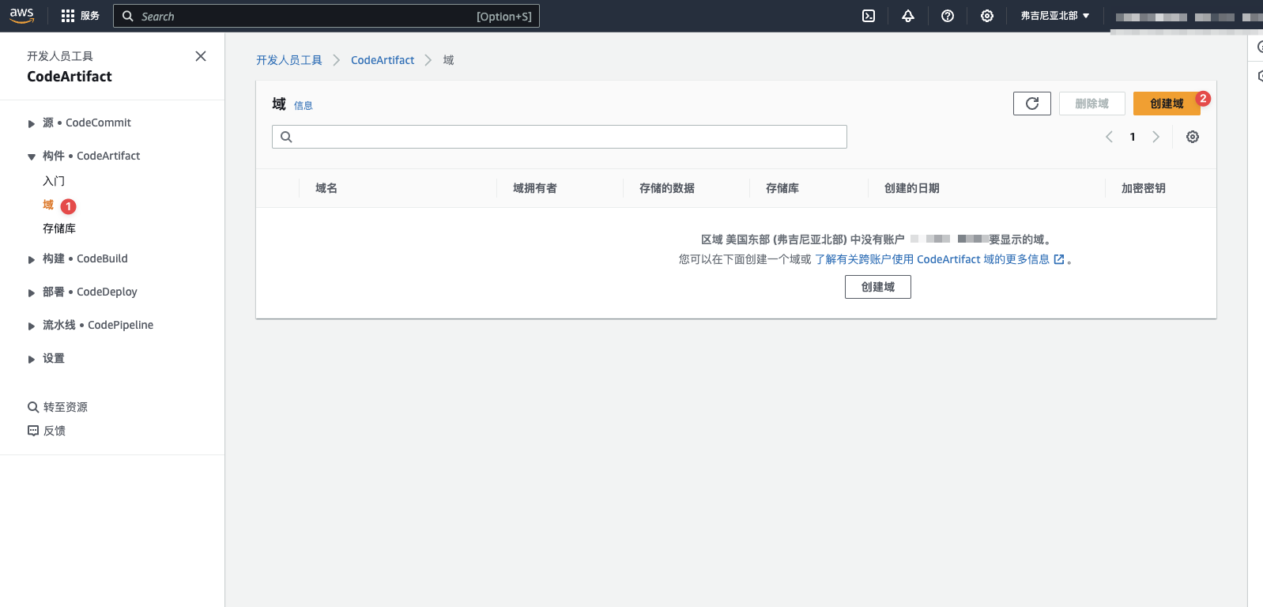Collapse 构件 • CodeArtifact section
The image size is (1263, 607).
[32, 156]
